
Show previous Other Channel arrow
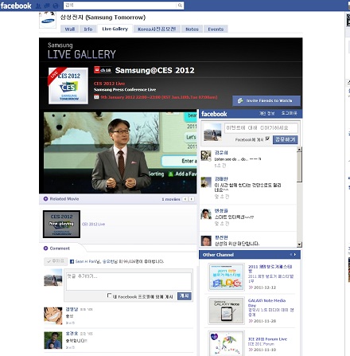click(x=291, y=255)
